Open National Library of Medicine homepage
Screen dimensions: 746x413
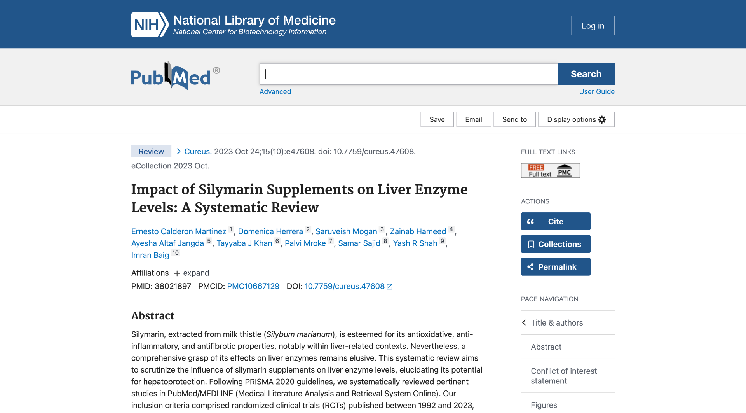point(254,24)
